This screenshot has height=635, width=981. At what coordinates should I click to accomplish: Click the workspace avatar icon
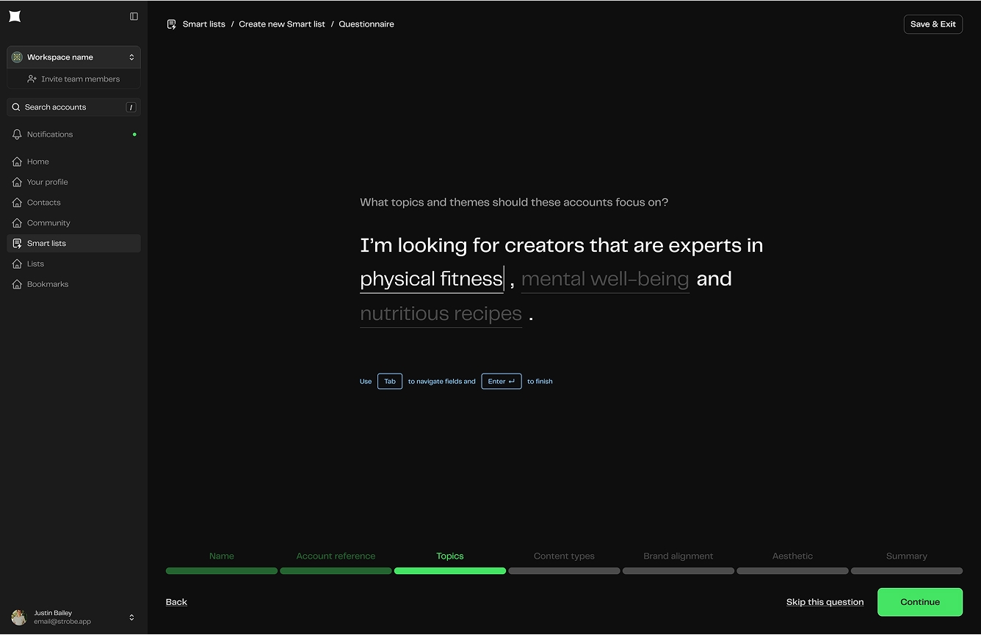tap(17, 57)
